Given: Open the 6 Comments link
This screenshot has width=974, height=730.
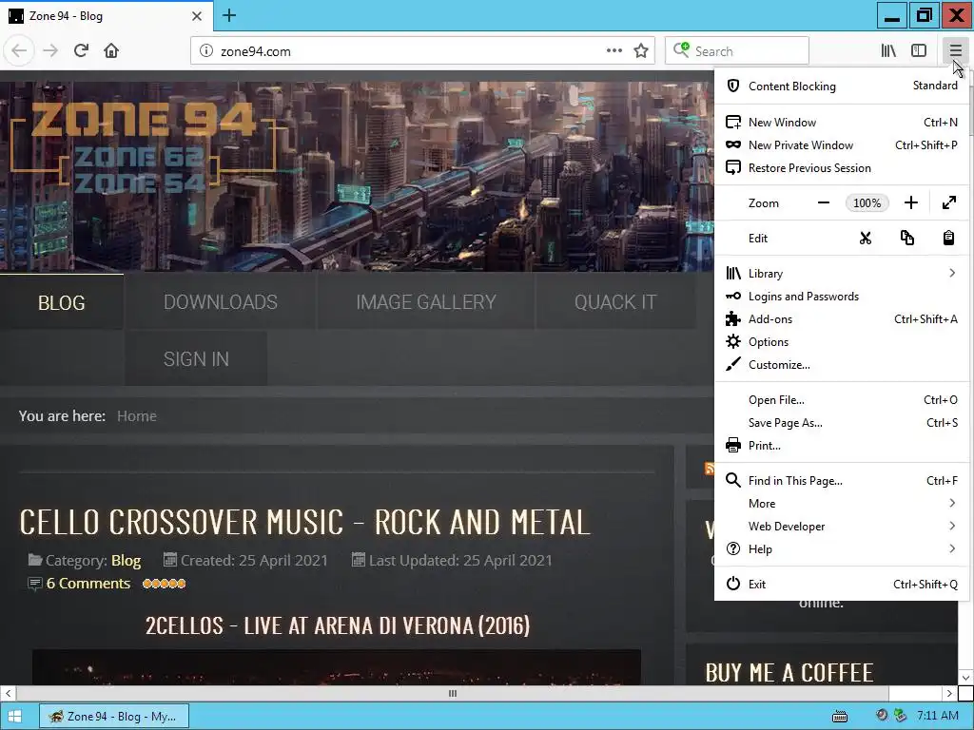Looking at the screenshot, I should (88, 584).
